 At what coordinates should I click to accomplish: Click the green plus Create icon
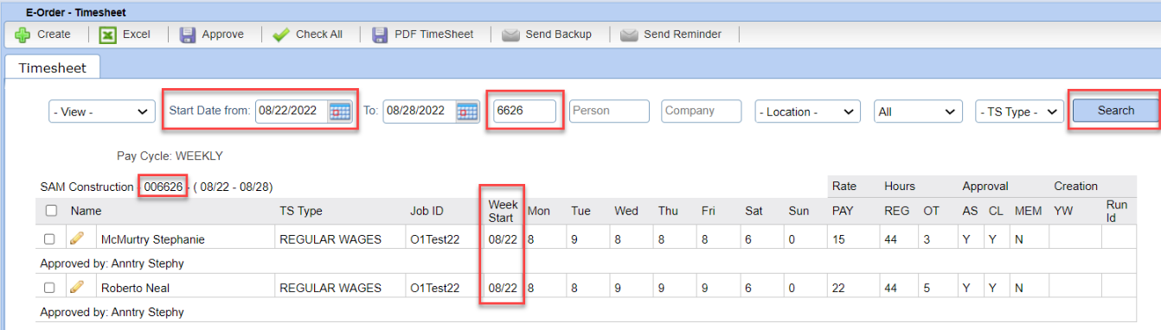(x=22, y=35)
